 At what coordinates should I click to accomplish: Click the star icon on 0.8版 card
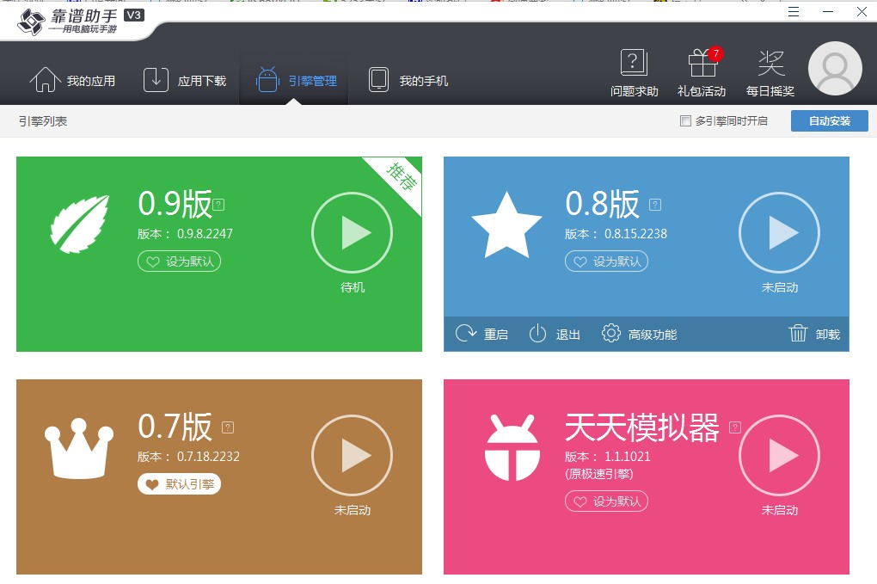(506, 224)
